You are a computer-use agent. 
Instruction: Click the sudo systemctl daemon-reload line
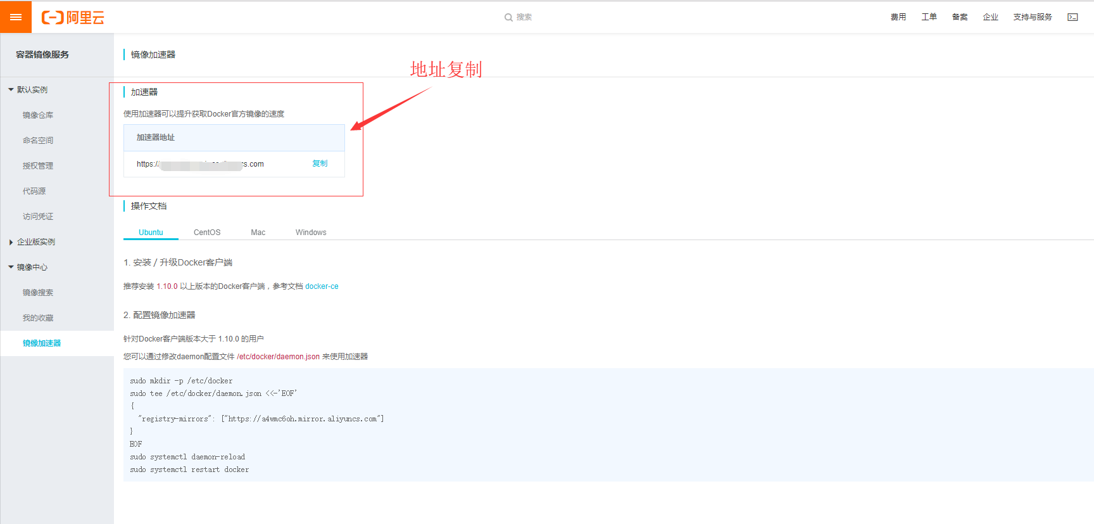coord(187,457)
